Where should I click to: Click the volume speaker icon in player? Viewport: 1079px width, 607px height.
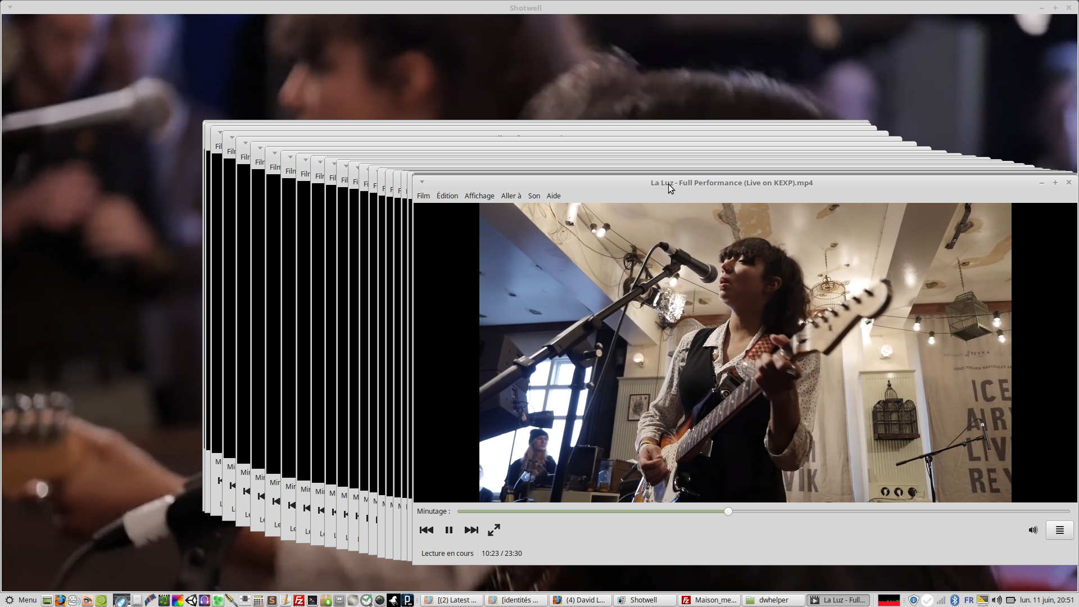[1032, 530]
